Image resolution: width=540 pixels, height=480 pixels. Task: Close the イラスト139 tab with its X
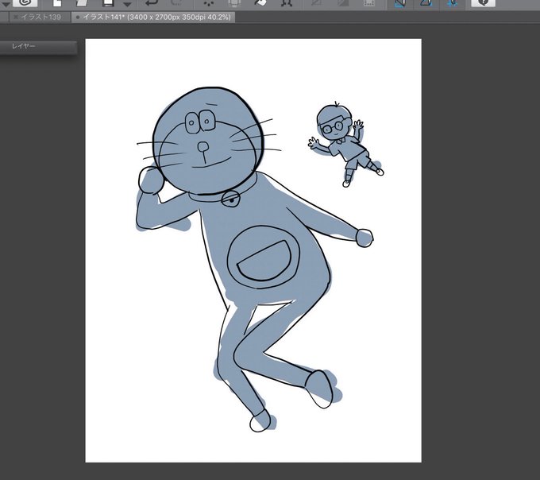[x=16, y=17]
